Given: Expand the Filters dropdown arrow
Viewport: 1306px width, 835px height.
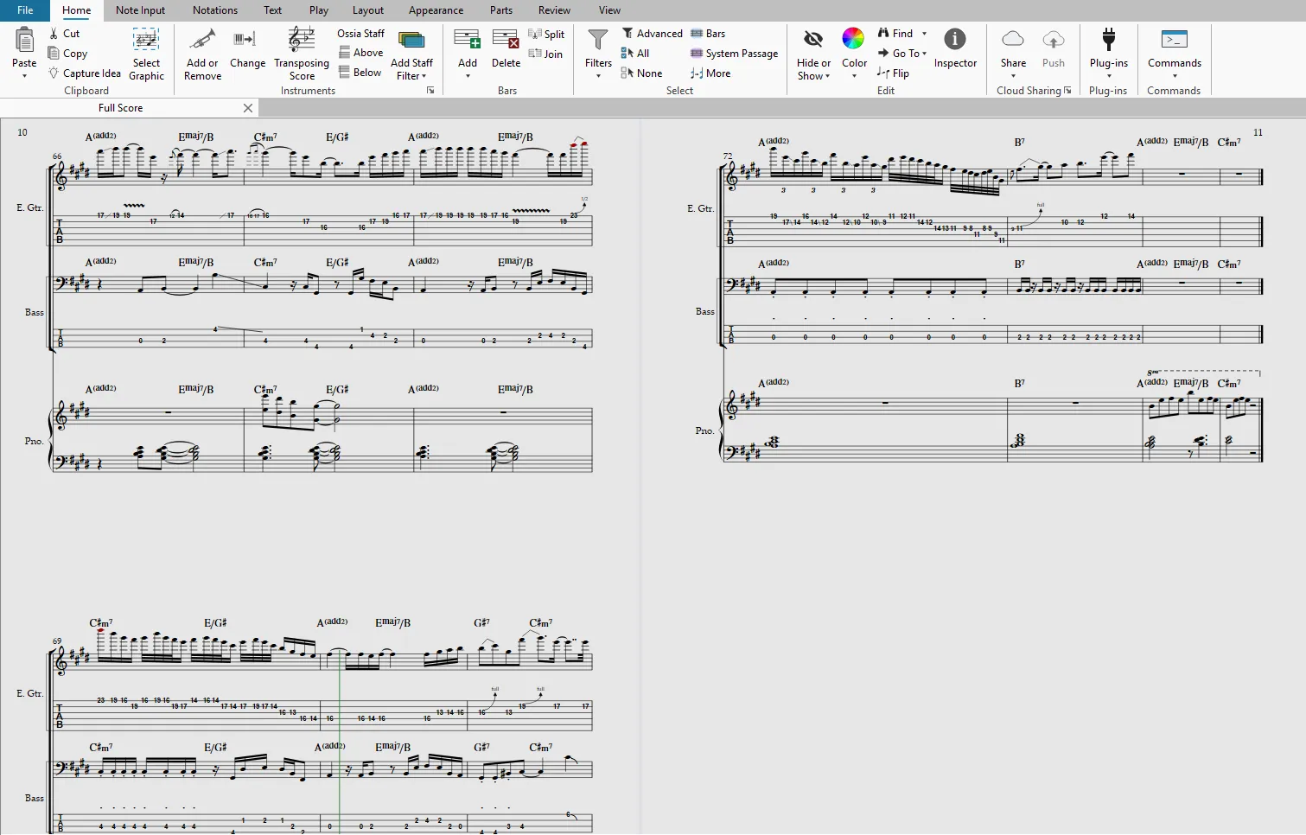Looking at the screenshot, I should coord(598,76).
